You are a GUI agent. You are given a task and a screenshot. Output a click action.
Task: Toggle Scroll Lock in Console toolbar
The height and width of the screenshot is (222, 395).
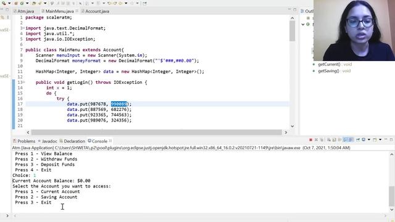[335, 140]
